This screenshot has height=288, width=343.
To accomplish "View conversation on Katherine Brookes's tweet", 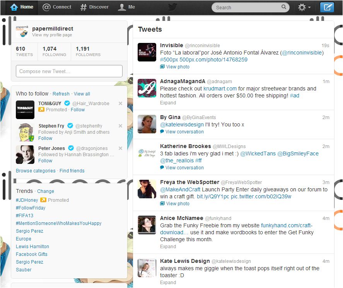I will (182, 167).
